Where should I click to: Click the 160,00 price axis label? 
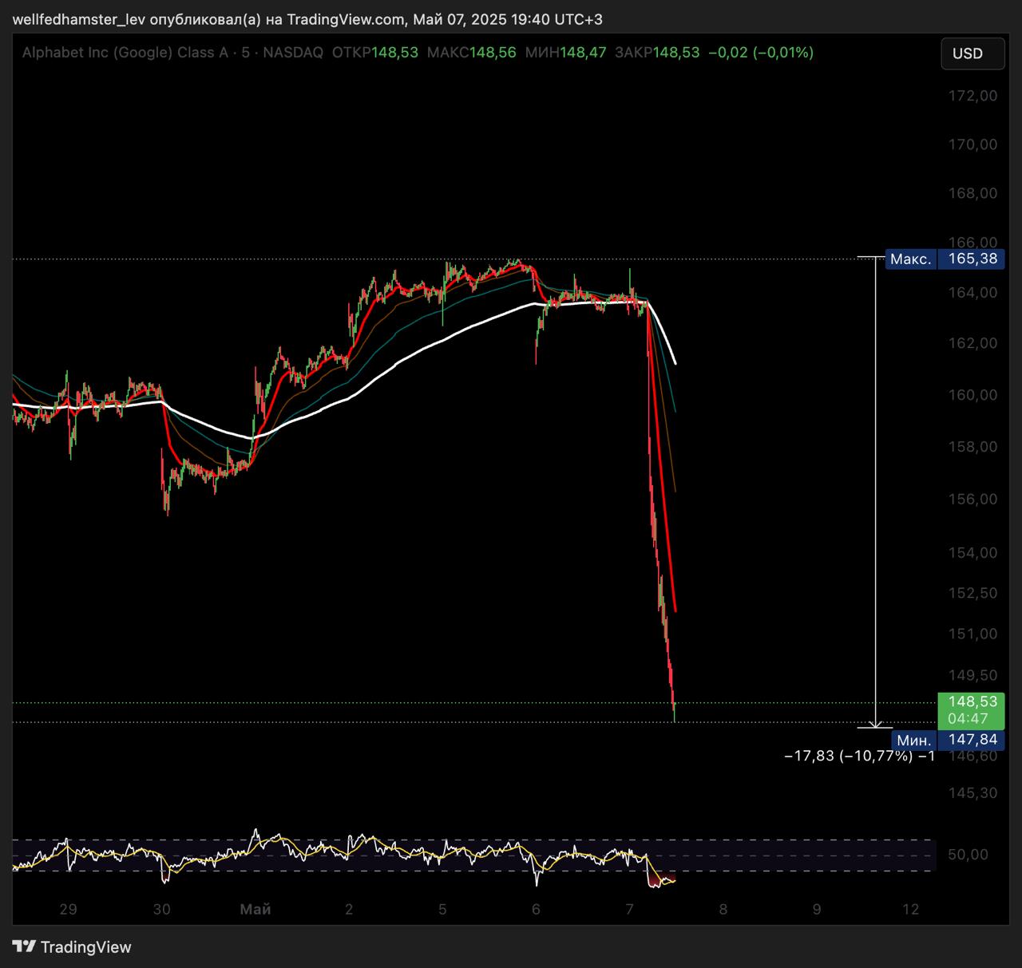[x=972, y=395]
